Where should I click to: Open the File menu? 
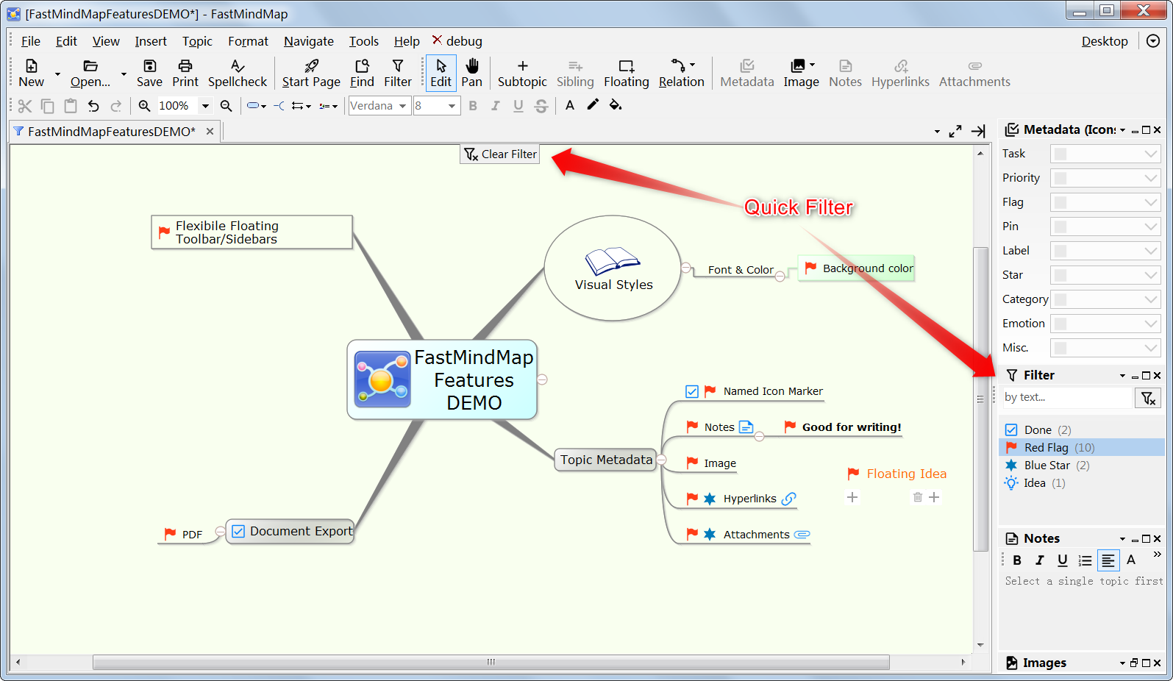[x=31, y=41]
